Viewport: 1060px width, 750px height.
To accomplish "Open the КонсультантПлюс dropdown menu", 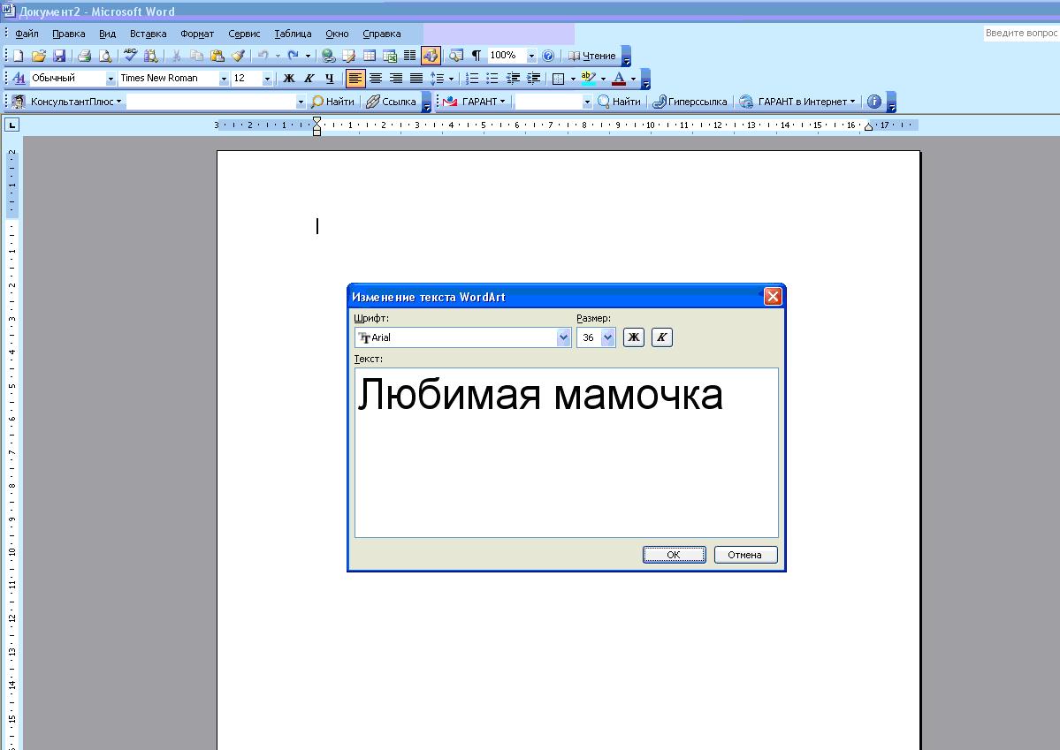I will [76, 102].
